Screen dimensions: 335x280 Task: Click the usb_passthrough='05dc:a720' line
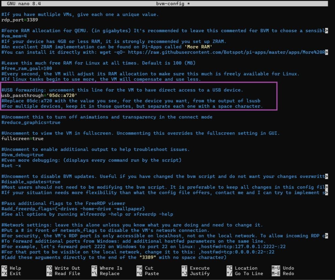click(x=39, y=95)
